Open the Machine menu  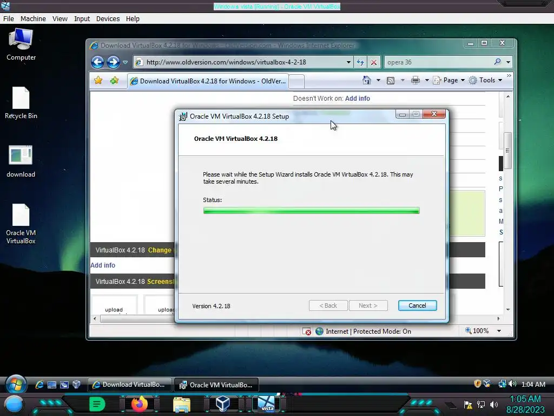(33, 19)
